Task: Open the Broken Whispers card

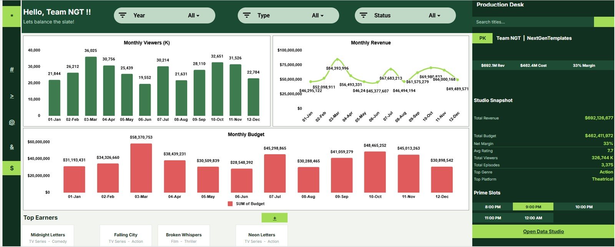Action: click(184, 236)
